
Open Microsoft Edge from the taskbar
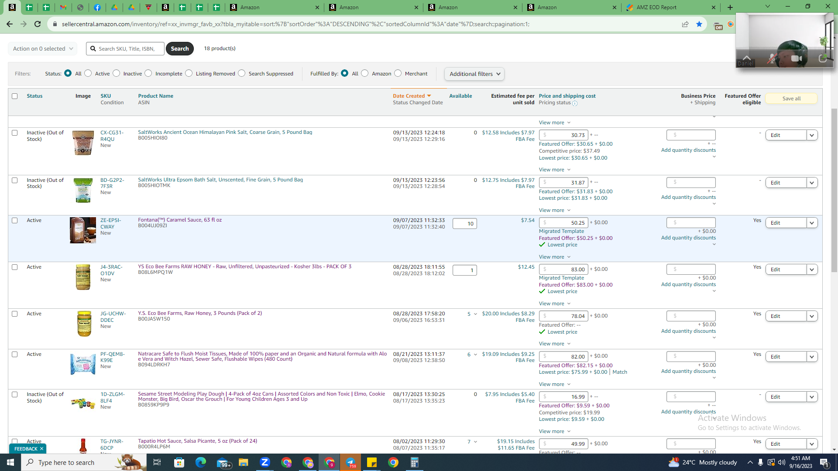coord(200,462)
